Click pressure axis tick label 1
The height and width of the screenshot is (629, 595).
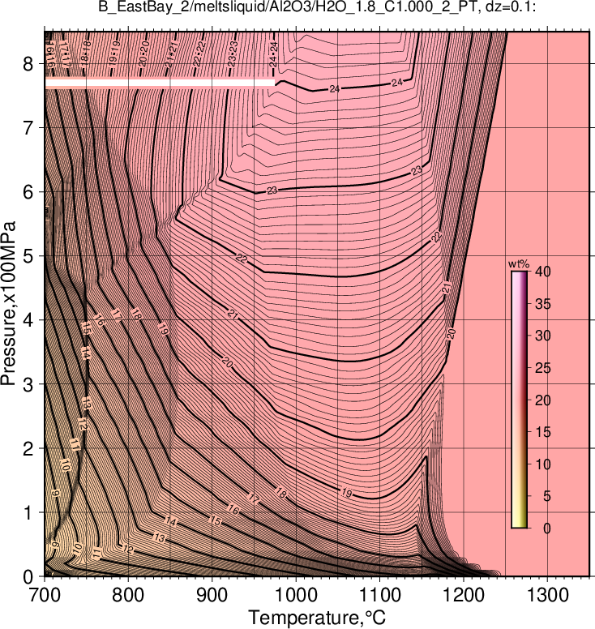28,512
